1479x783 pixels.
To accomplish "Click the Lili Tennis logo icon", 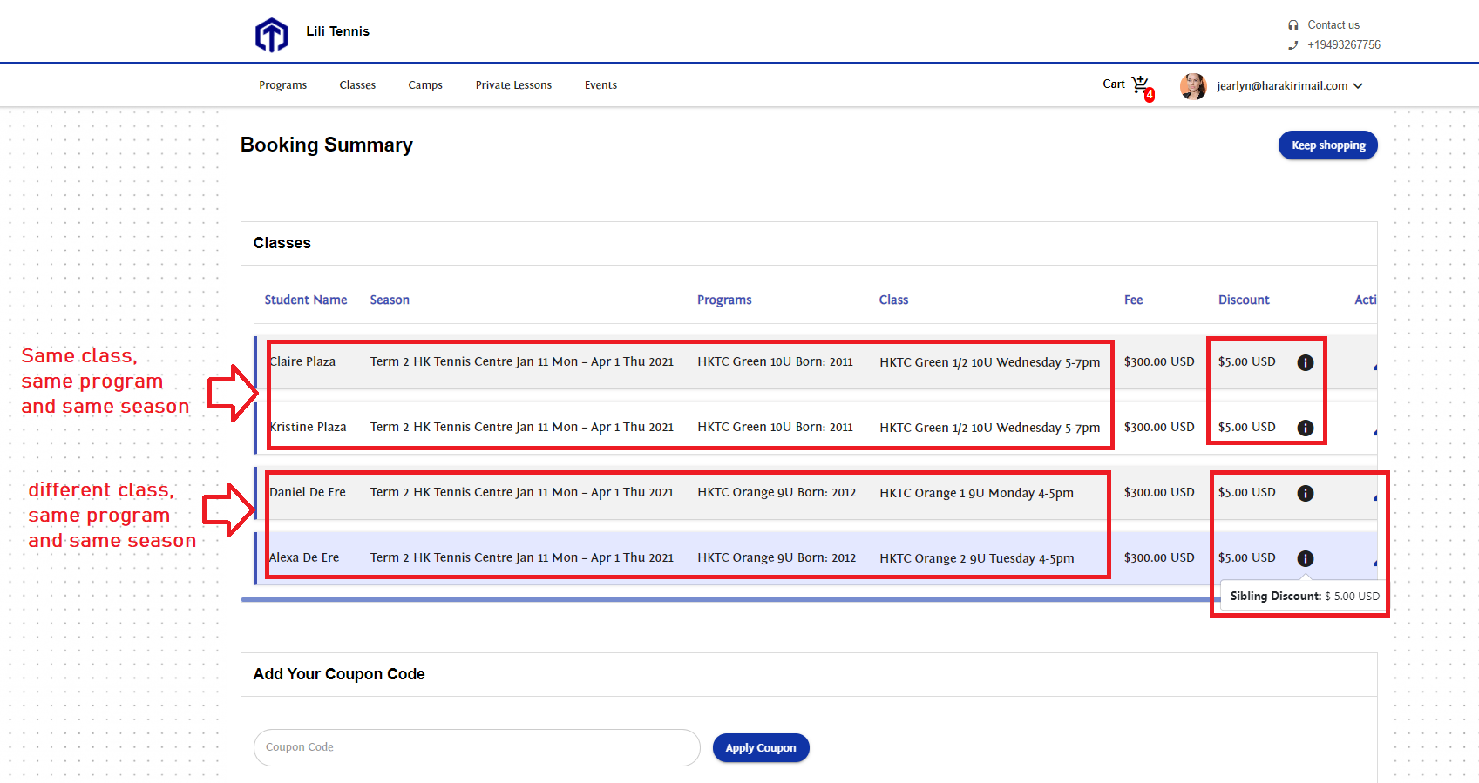I will coord(271,35).
